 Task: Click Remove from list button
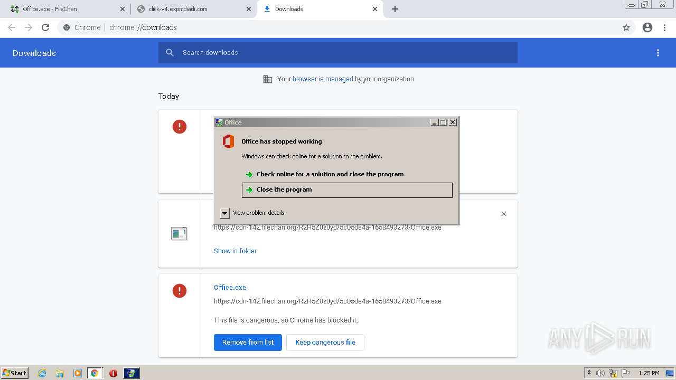click(x=248, y=343)
